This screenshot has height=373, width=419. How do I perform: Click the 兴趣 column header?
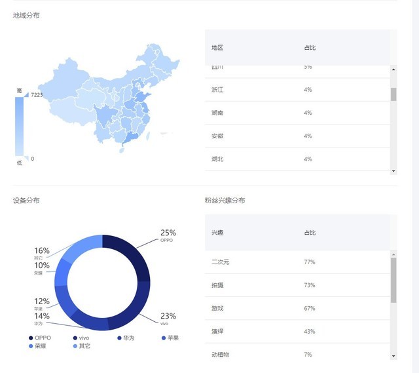tap(217, 233)
